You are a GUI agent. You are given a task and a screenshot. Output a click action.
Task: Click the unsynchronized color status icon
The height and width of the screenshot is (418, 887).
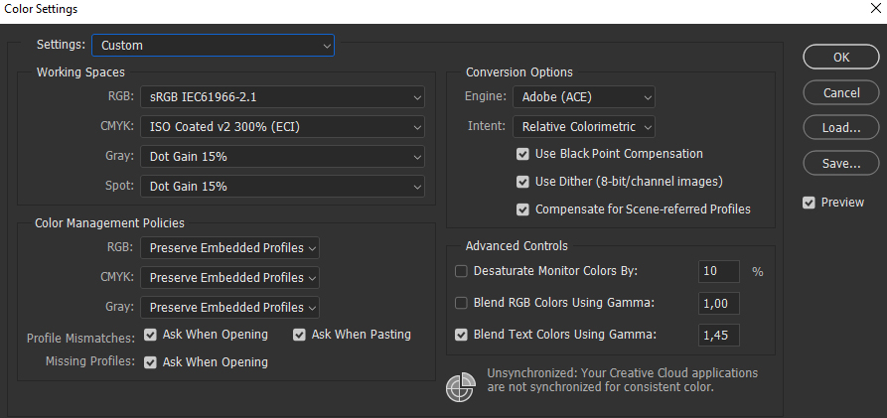[x=461, y=387]
